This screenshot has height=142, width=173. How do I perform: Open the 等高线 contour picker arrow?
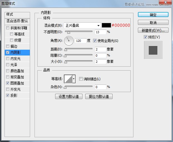[74, 79]
